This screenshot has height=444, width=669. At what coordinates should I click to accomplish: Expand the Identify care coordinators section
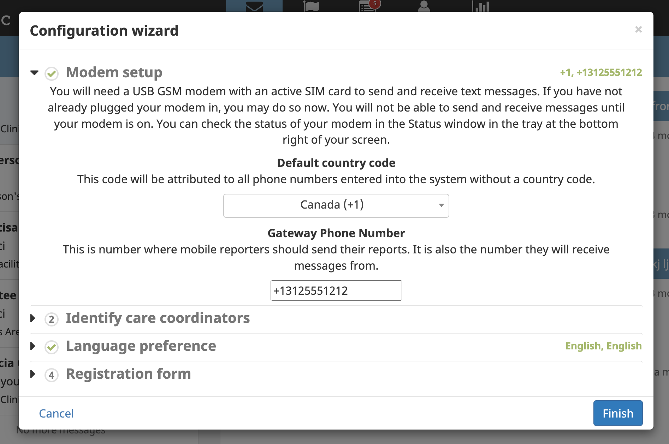[x=33, y=318]
